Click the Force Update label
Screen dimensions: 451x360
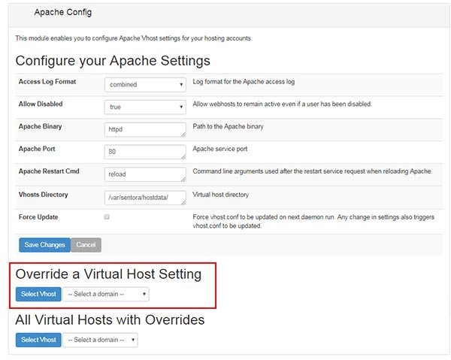pos(38,217)
